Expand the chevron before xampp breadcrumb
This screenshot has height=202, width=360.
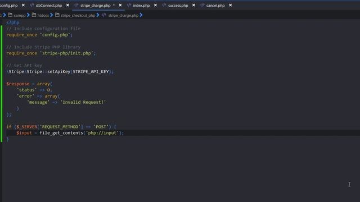[4, 15]
